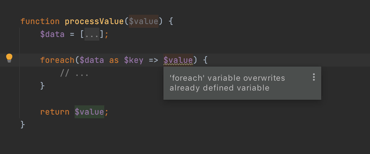Click the $value parameter in function signature

[x=144, y=21]
